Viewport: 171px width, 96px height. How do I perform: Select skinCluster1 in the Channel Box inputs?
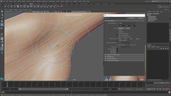[151, 21]
